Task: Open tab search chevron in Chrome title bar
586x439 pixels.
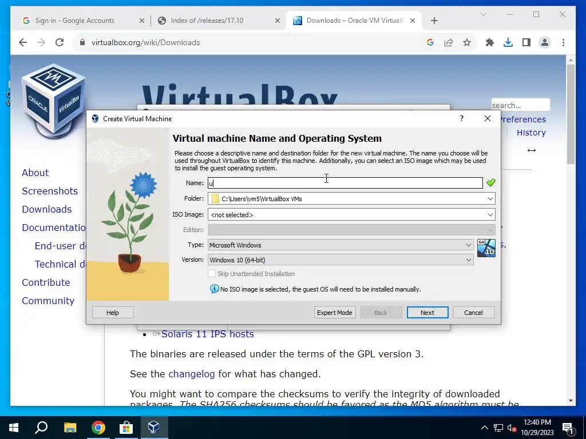Action: coord(483,14)
